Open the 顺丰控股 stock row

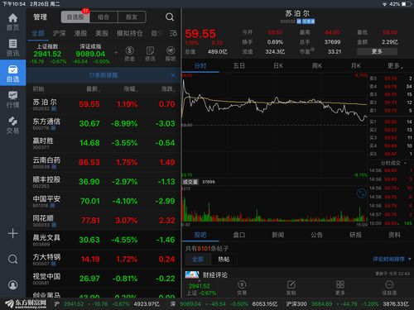coord(103,182)
